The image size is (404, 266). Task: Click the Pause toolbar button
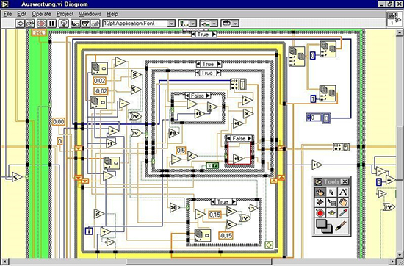pos(51,24)
